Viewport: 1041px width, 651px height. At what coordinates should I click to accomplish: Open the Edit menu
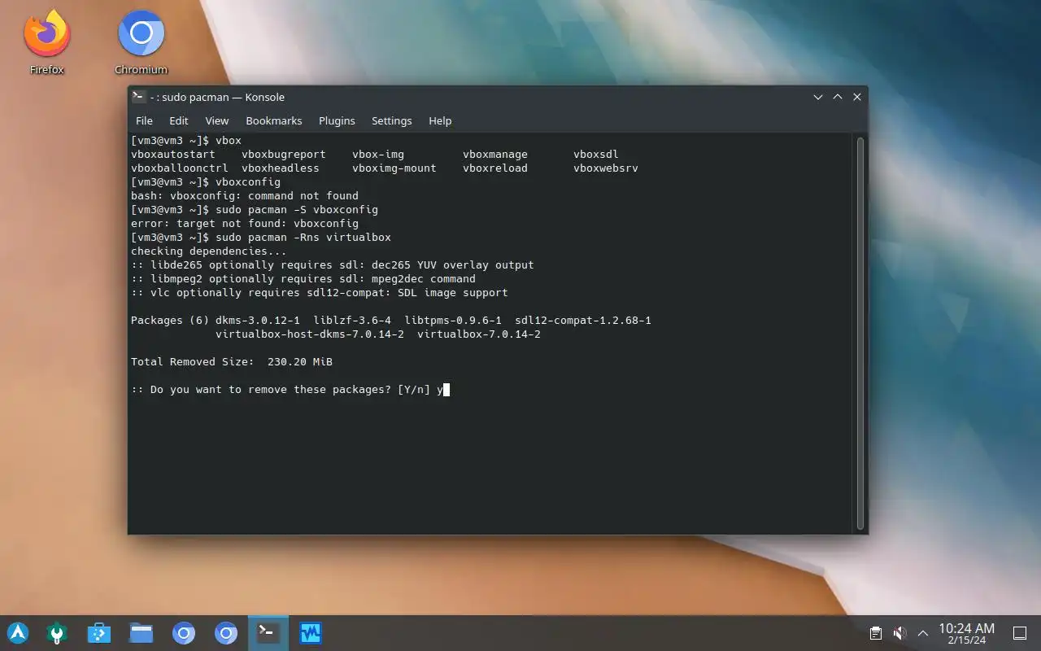179,120
